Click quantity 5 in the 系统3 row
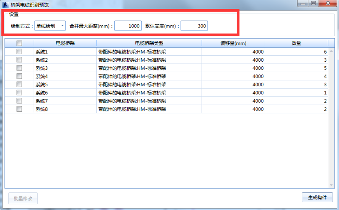Viewport: 339px width, 210px height. [x=296, y=68]
